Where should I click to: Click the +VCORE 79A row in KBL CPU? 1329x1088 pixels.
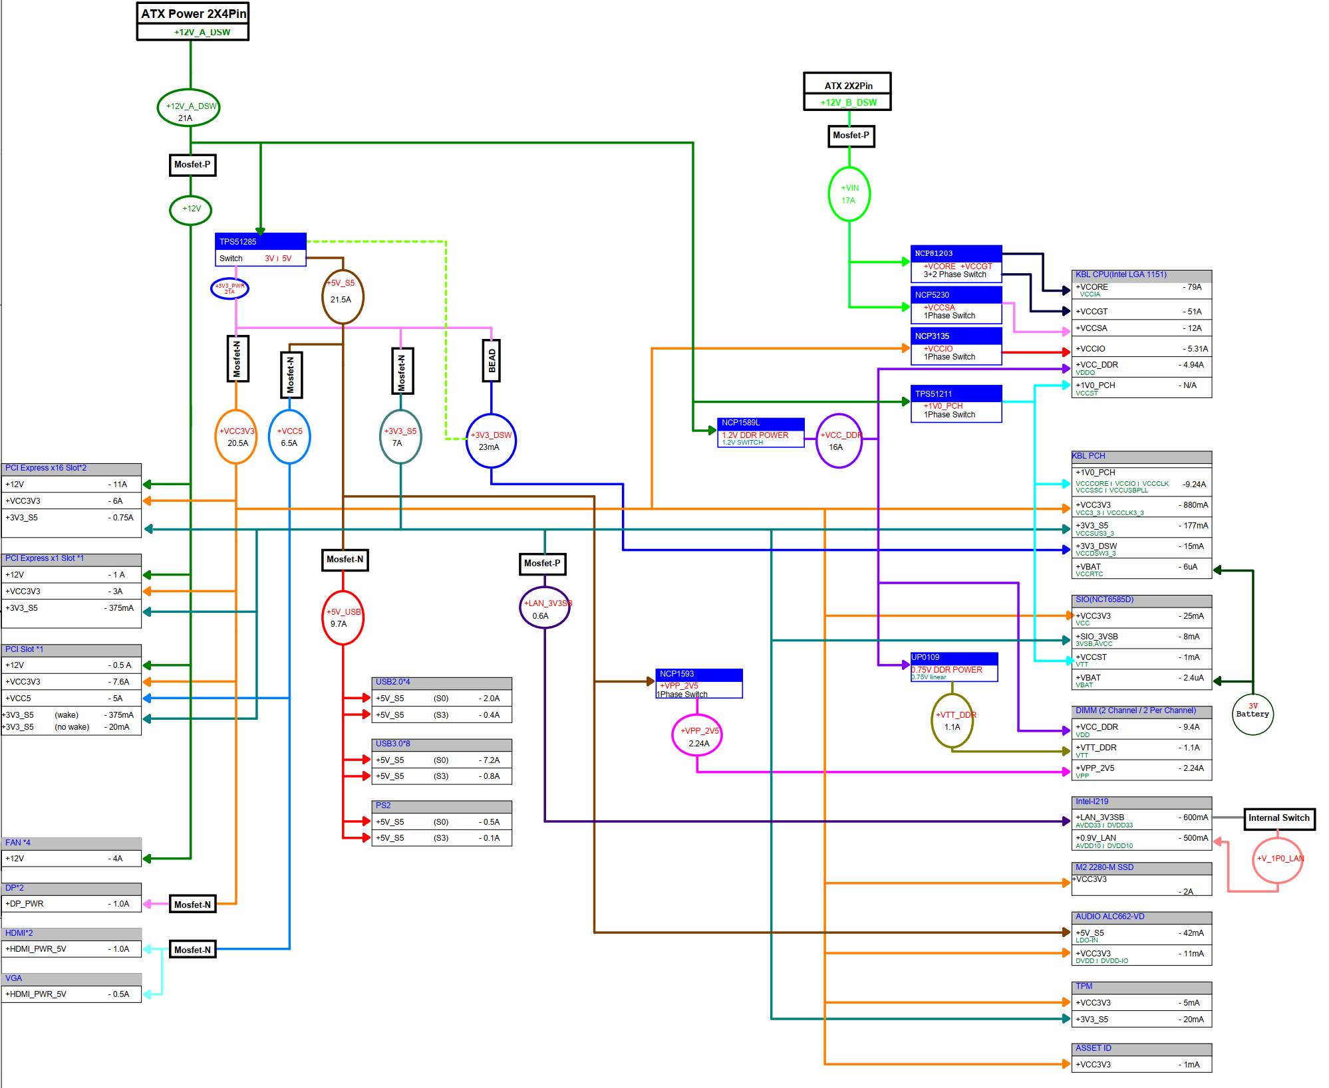point(1141,290)
